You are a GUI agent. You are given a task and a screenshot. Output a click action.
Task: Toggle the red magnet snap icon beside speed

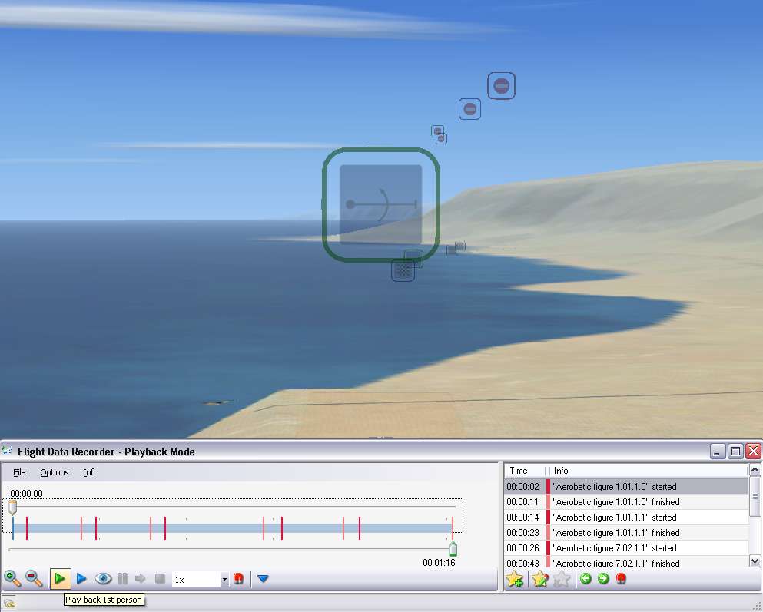[239, 579]
